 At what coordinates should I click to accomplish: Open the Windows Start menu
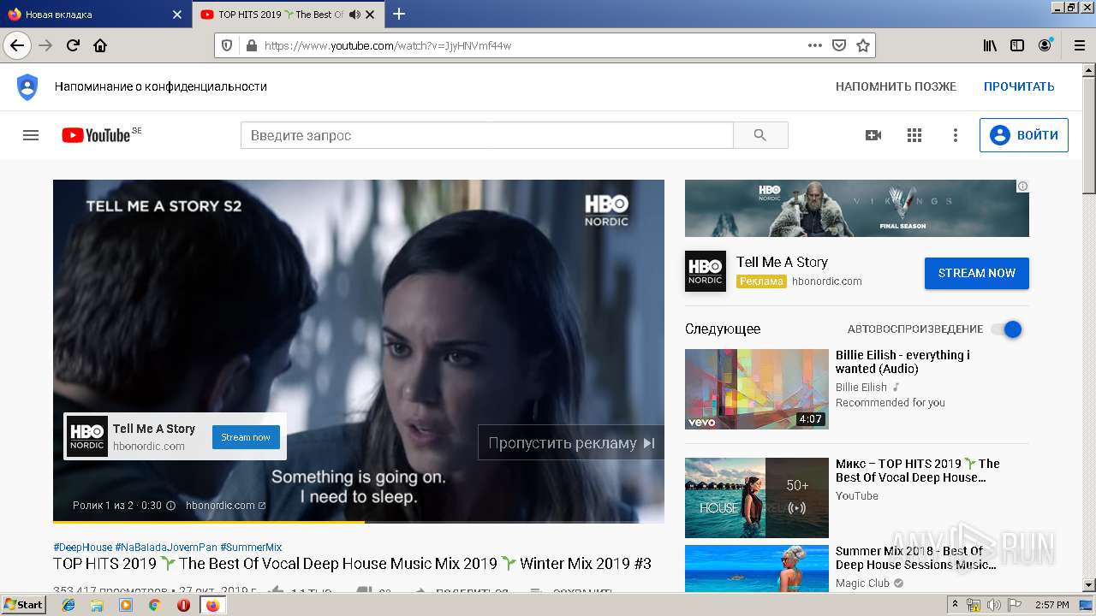(24, 605)
